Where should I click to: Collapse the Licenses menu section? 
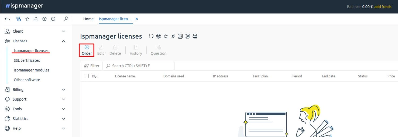(x=64, y=41)
